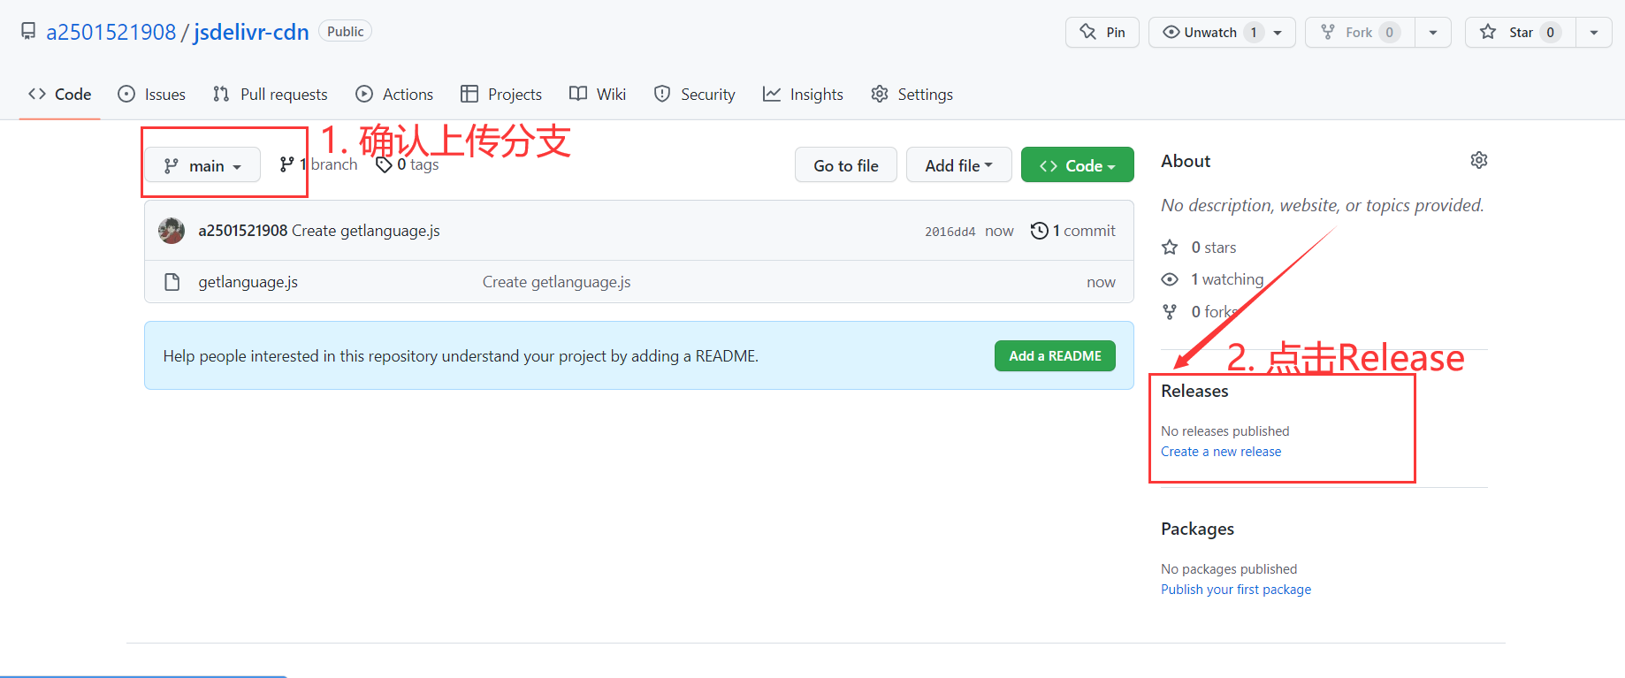This screenshot has width=1625, height=678.
Task: Click the file icon for getlanguage.js
Action: point(172,282)
